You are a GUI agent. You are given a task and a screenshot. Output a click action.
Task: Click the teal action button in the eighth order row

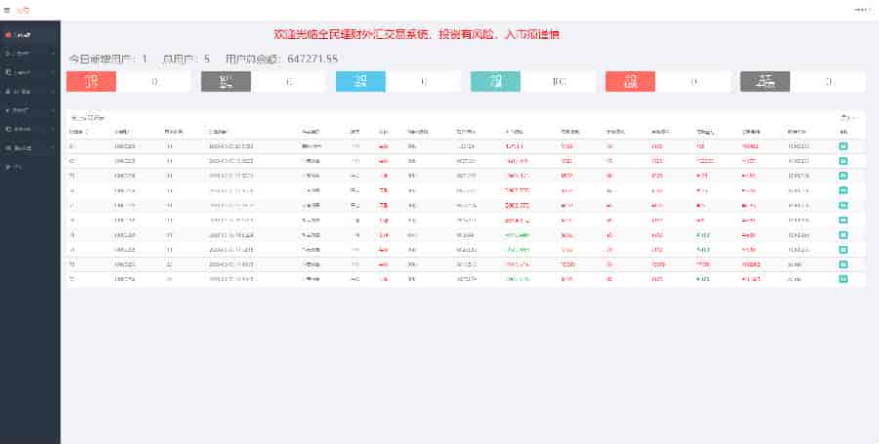coord(843,250)
